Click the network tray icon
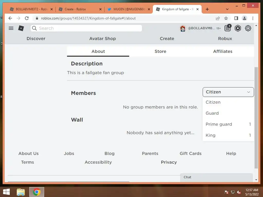 coord(233,192)
